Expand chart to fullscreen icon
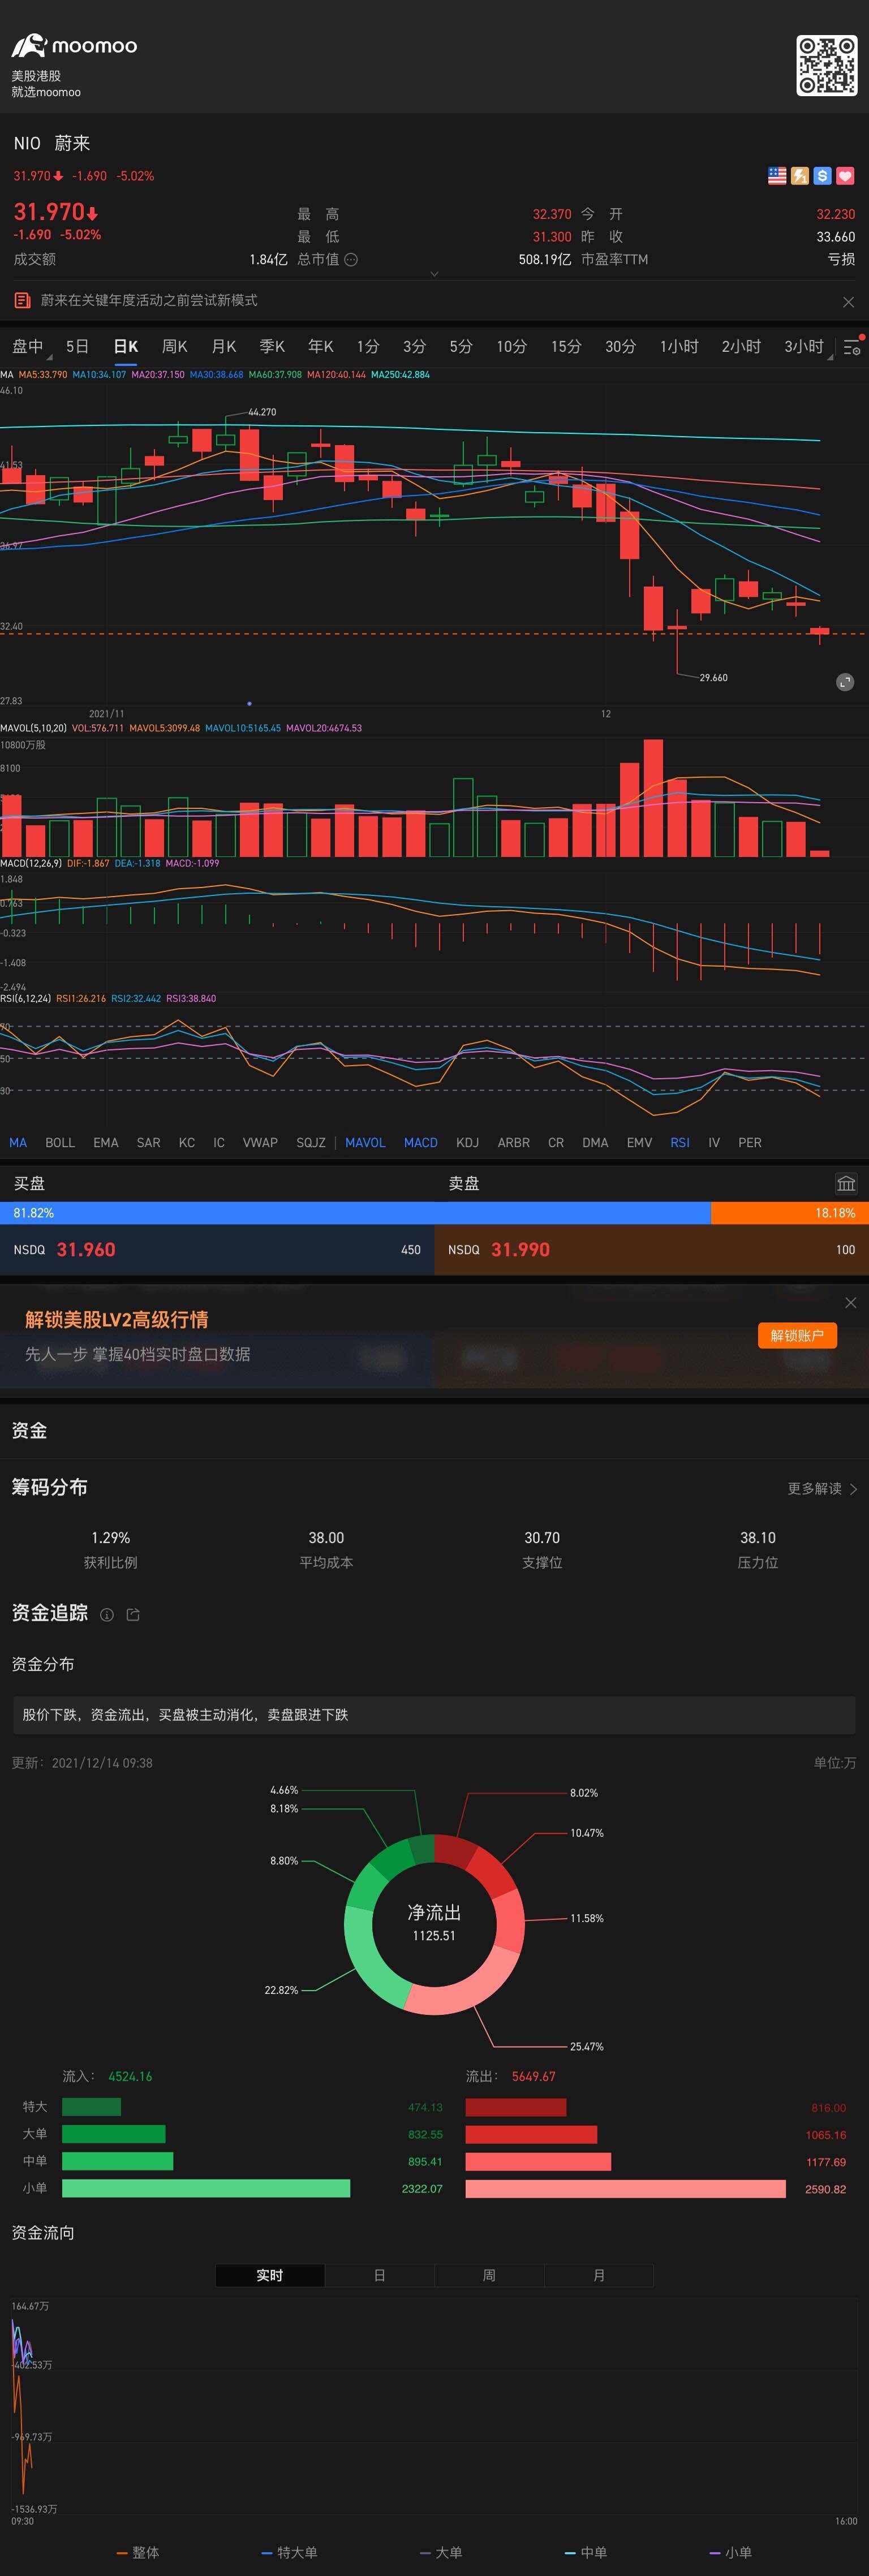This screenshot has width=869, height=2576. pos(845,682)
